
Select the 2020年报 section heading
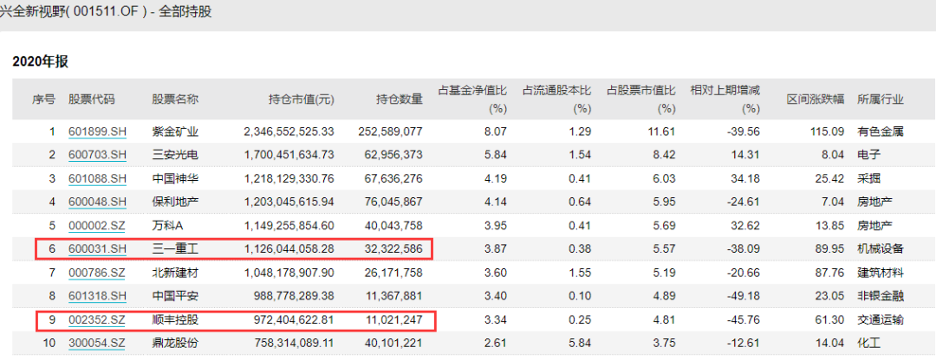[42, 61]
